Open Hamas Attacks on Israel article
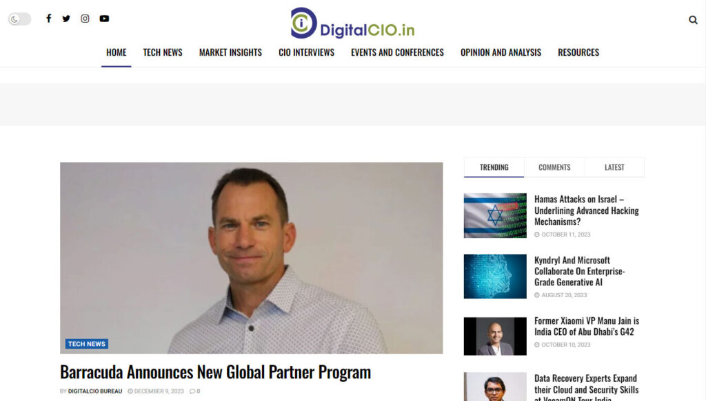The image size is (706, 401). coord(586,210)
